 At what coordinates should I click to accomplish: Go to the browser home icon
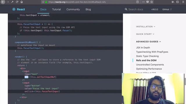tap(22, 2)
